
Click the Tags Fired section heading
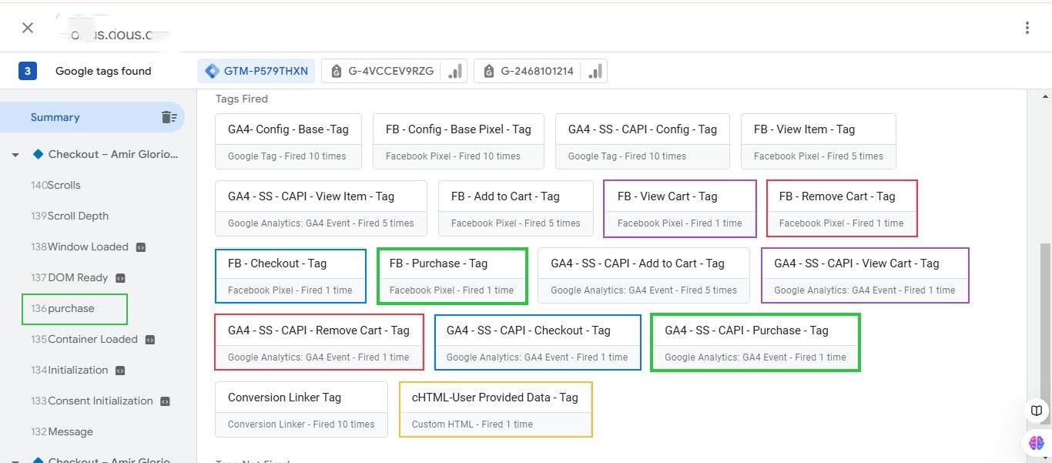(x=242, y=99)
